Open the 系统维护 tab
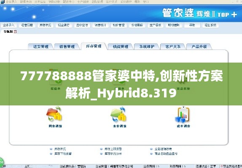The image size is (242, 168). pos(147,47)
